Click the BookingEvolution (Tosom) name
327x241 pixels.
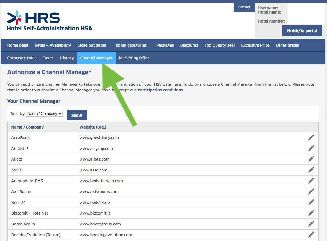click(36, 235)
